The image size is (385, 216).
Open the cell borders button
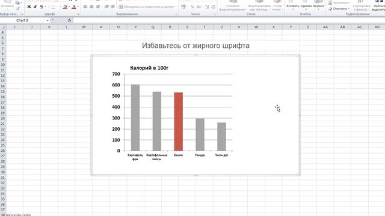(54, 7)
